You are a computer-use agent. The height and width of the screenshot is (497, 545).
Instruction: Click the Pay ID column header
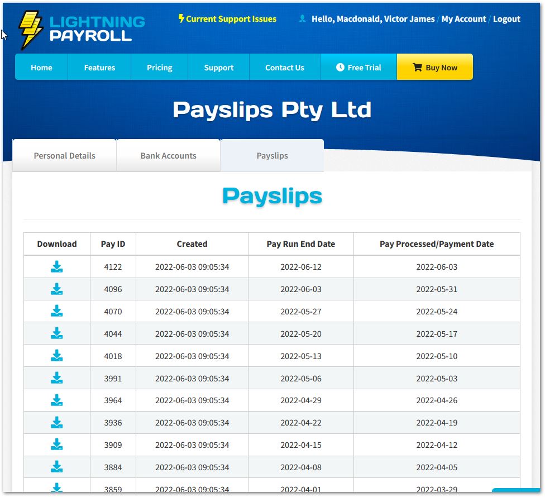pos(113,244)
